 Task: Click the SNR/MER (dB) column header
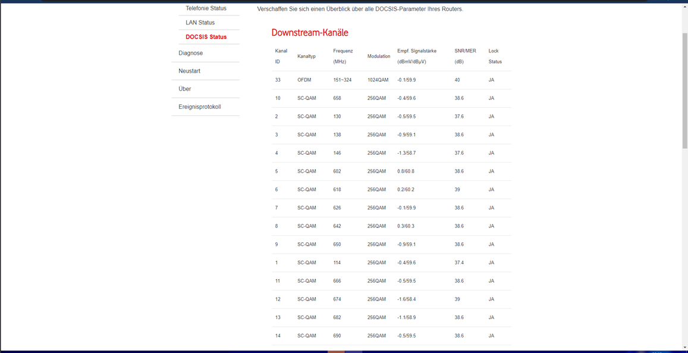click(464, 56)
